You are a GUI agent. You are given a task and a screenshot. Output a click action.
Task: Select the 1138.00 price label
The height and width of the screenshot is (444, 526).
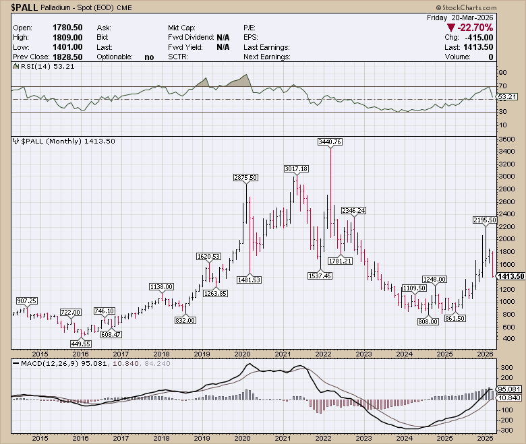(161, 287)
